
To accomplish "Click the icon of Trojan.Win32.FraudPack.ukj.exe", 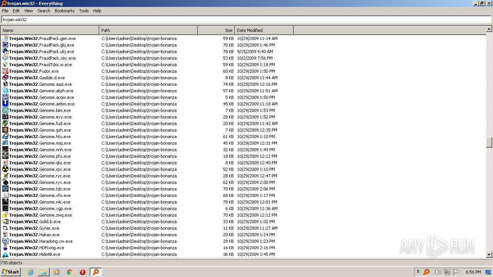I will click(x=5, y=52).
